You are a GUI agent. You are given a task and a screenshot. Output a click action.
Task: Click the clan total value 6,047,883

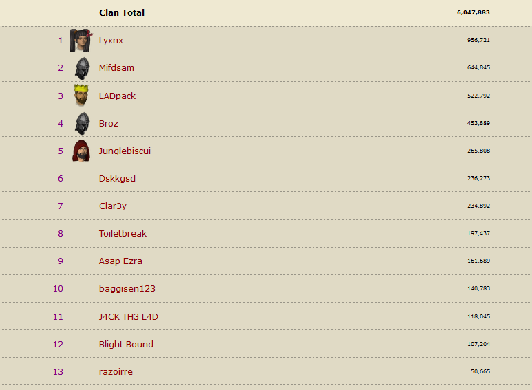tap(473, 13)
